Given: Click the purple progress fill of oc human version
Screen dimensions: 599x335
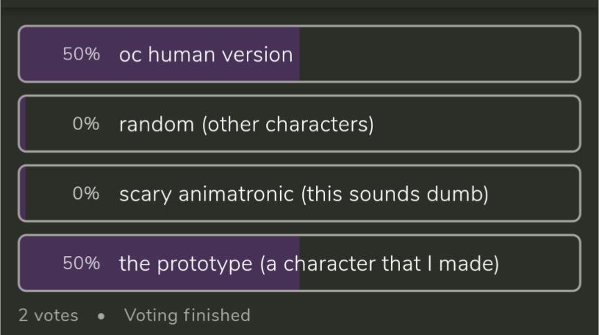Looking at the screenshot, I should point(159,54).
